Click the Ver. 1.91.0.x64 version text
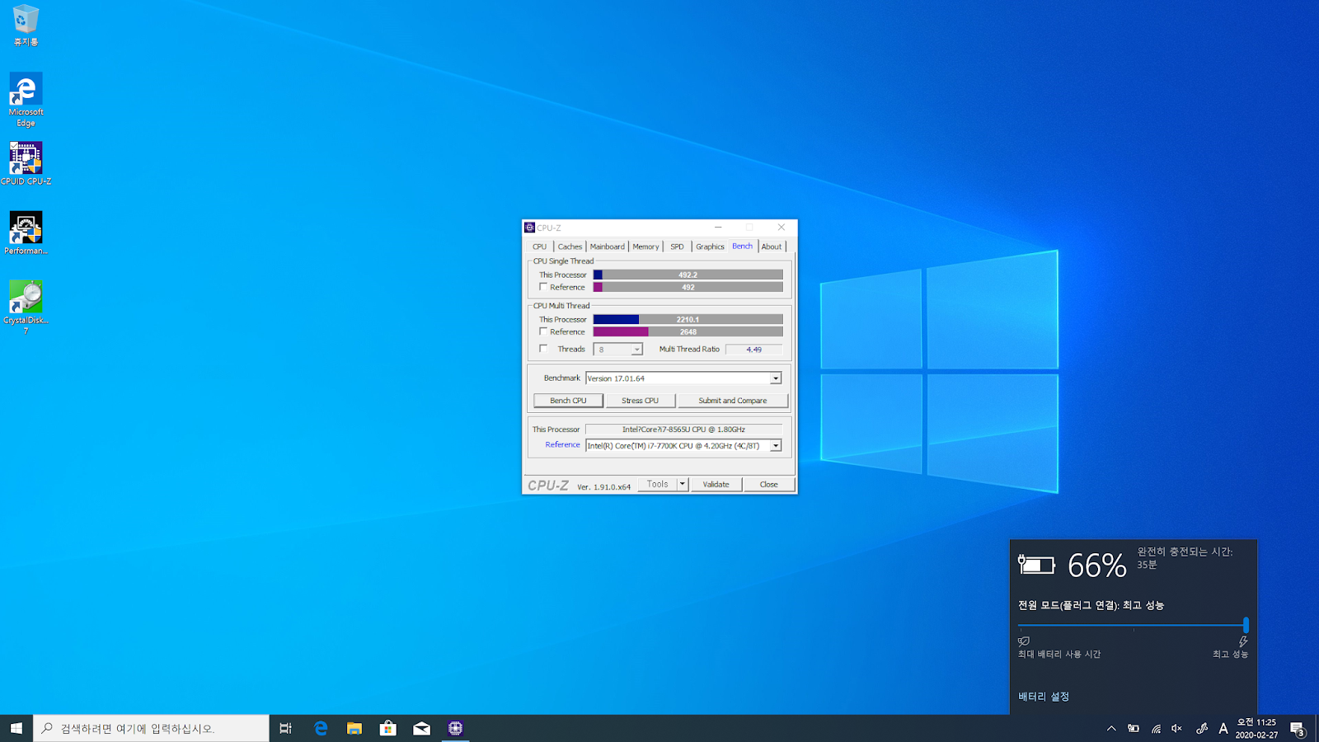 coord(604,487)
